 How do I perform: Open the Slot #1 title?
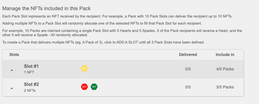(31, 66)
